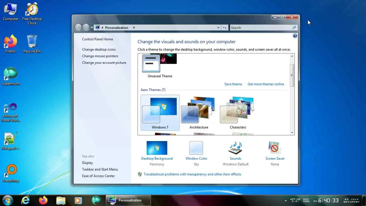This screenshot has width=366, height=206.
Task: Select the Architecture theme
Action: click(x=199, y=113)
